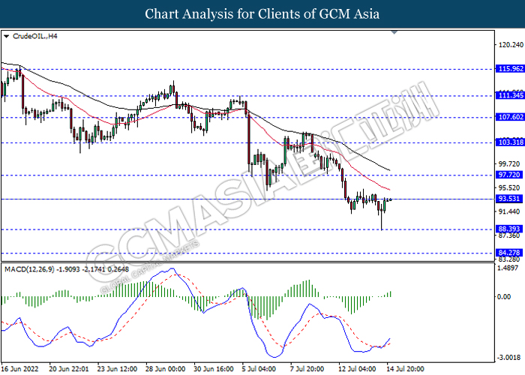525x375 pixels.
Task: Click the 91.440 price axis value
Action: pyautogui.click(x=509, y=211)
